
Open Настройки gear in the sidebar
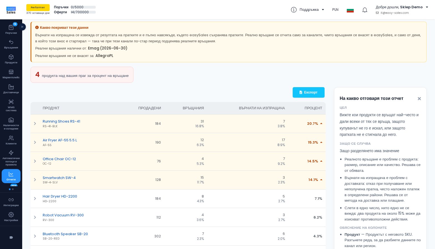pos(11,217)
